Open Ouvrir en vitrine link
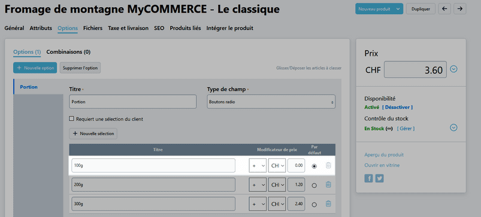This screenshot has height=217, width=481. (x=382, y=165)
